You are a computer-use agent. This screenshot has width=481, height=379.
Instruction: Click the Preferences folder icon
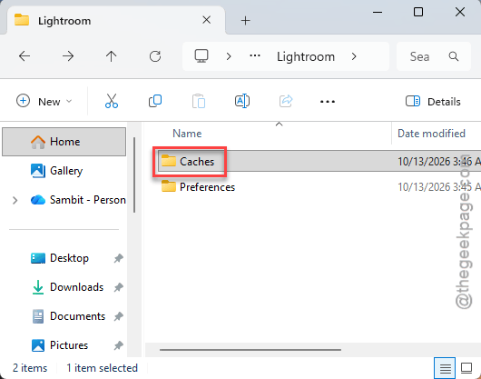[169, 186]
